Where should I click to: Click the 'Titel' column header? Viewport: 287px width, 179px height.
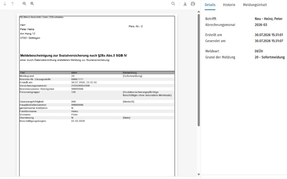[22, 73]
